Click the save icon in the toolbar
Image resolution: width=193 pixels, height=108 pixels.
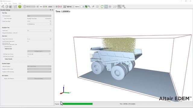point(15,7)
